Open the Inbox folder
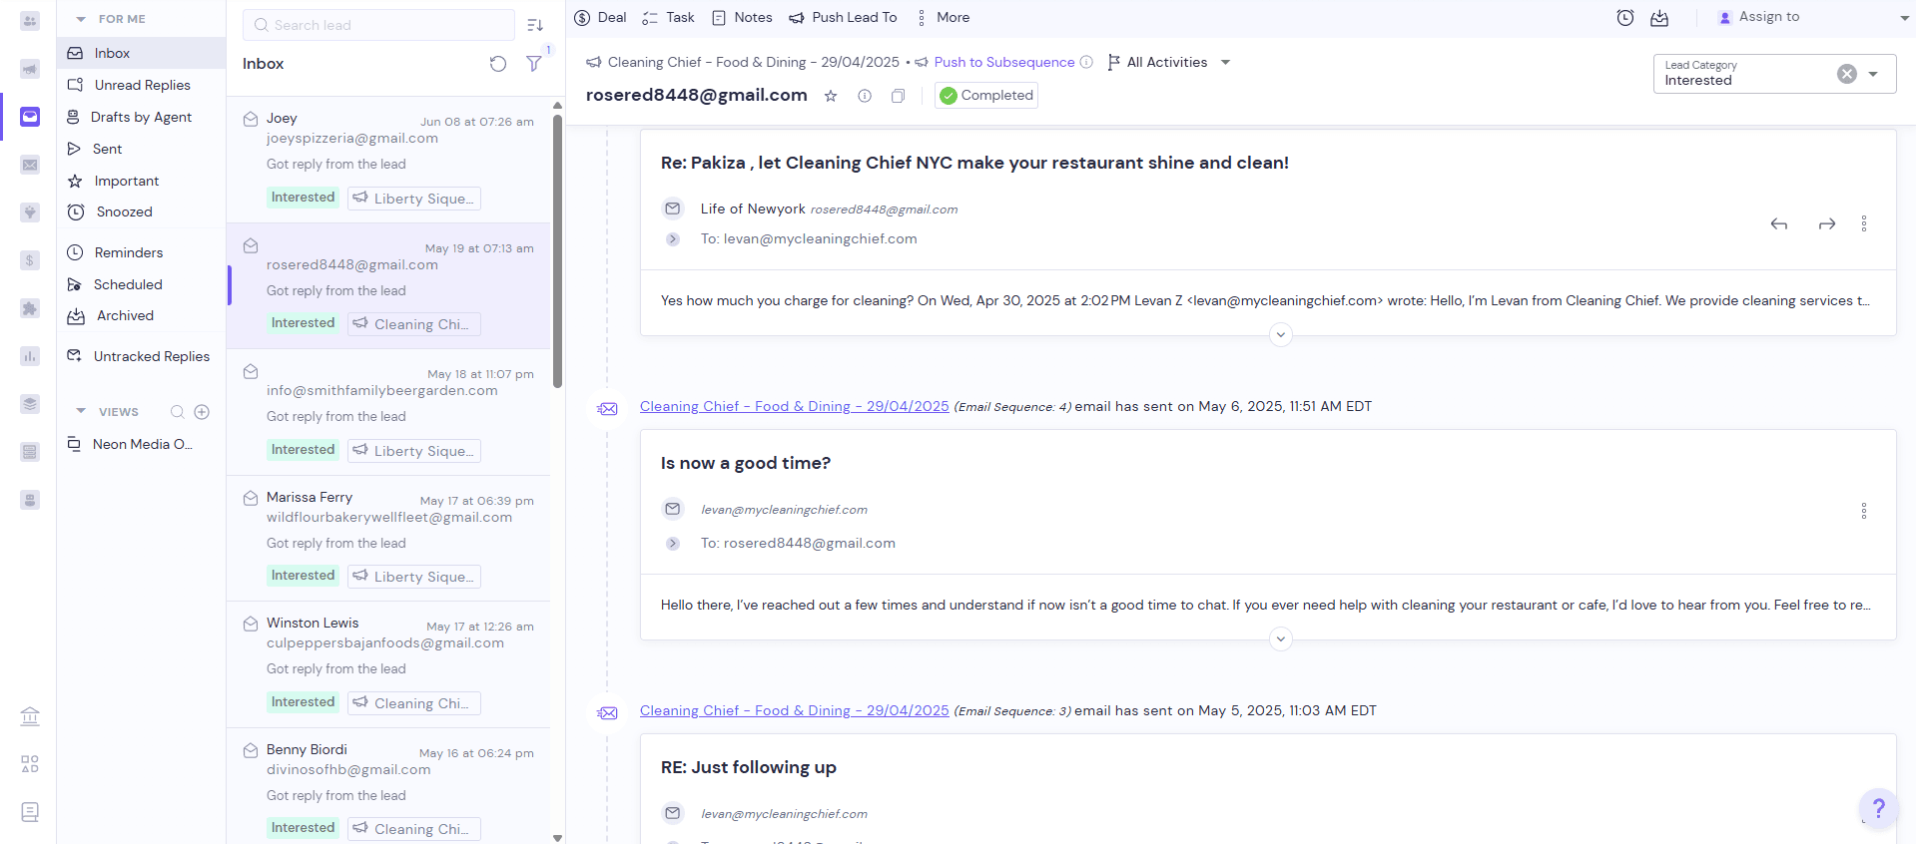This screenshot has height=844, width=1916. pos(141,53)
